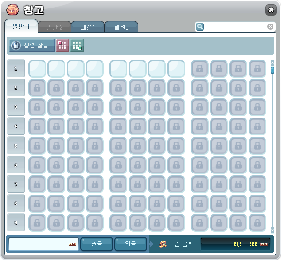Click the last locked slot in row 4
Viewport: 281px width, 260px height.
pyautogui.click(x=258, y=126)
